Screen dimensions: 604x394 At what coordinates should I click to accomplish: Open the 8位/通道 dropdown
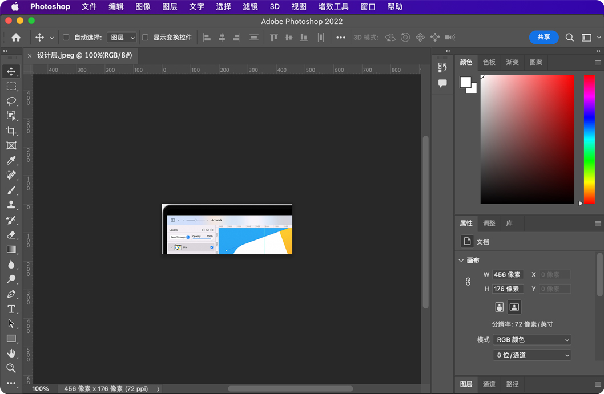pos(531,355)
